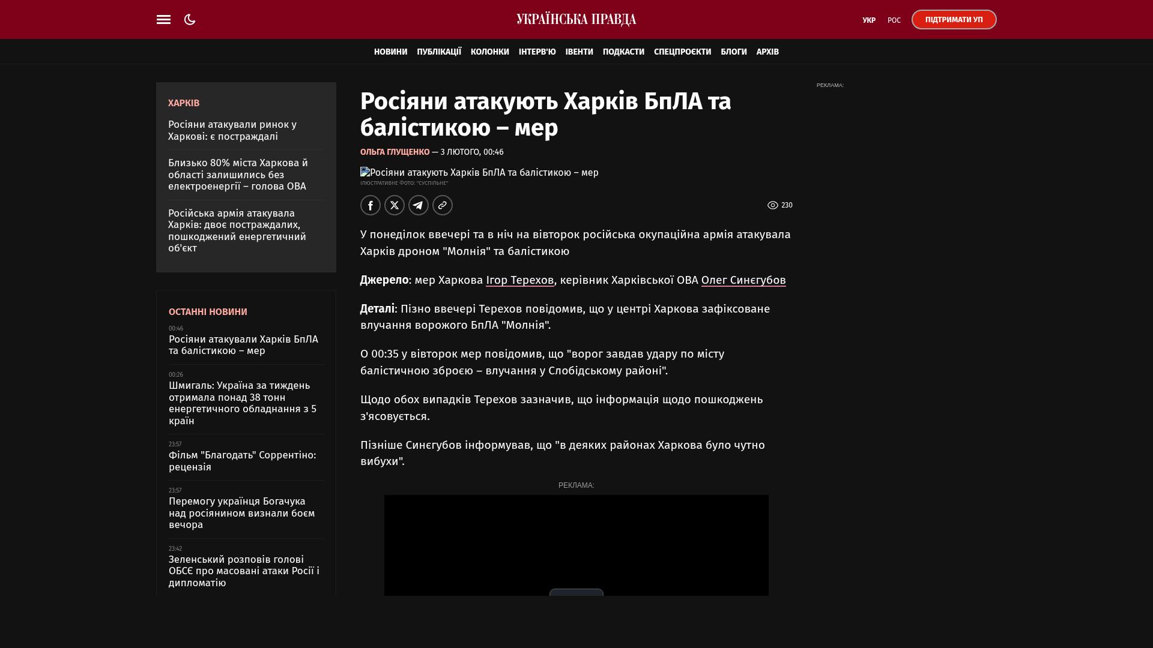Share article on X (Twitter)

coord(395,205)
